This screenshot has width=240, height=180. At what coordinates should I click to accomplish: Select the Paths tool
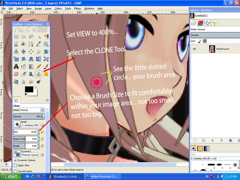point(31,44)
